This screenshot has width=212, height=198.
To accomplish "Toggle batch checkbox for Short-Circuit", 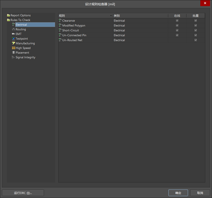I will [x=196, y=30].
